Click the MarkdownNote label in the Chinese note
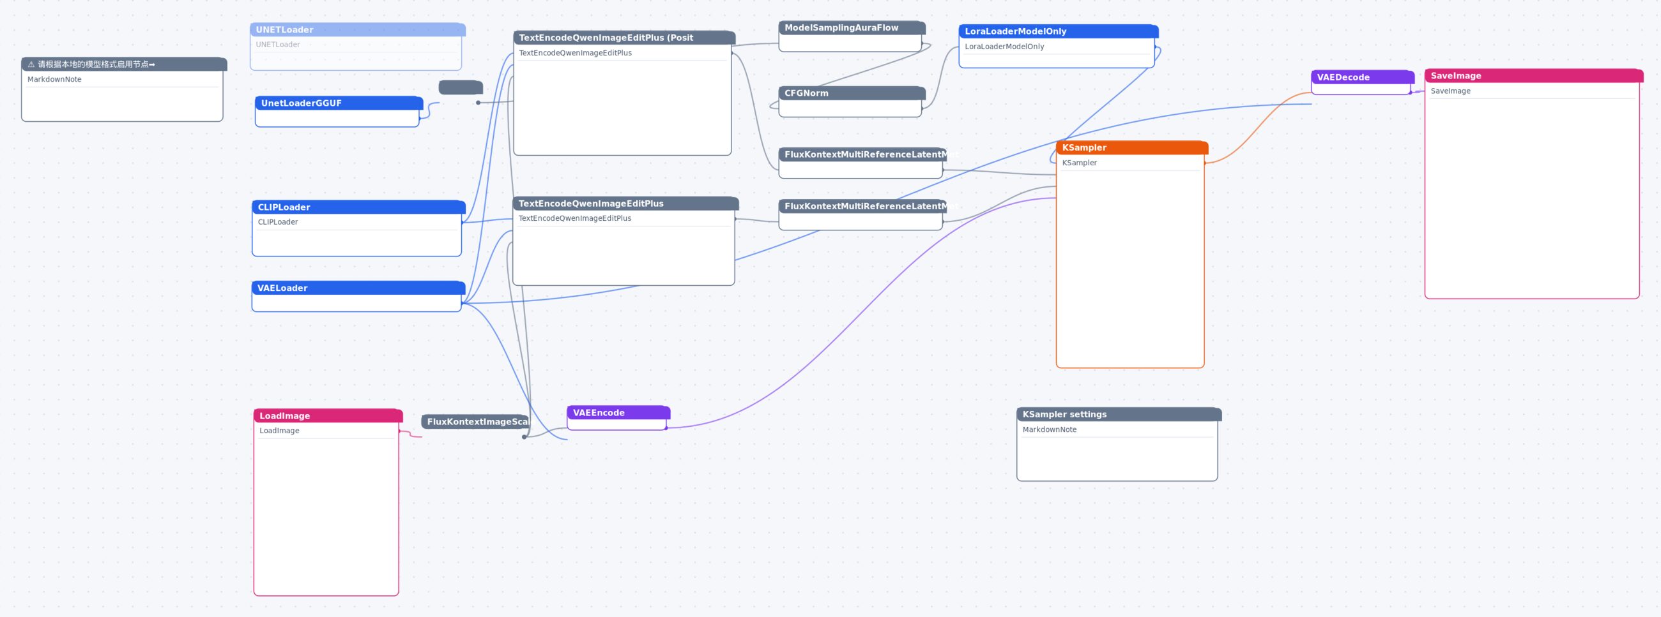 click(x=54, y=79)
